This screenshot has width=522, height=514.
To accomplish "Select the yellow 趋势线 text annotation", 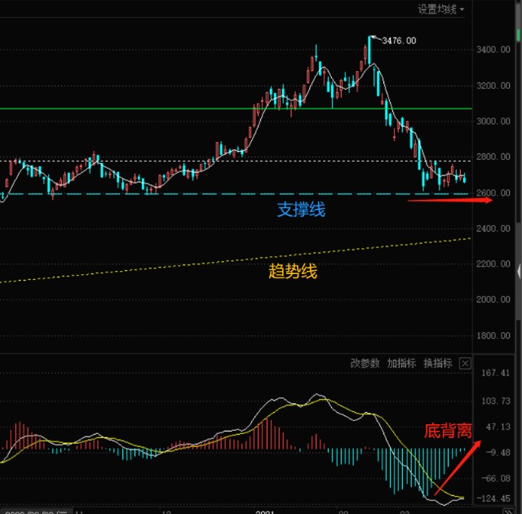I will (x=293, y=271).
